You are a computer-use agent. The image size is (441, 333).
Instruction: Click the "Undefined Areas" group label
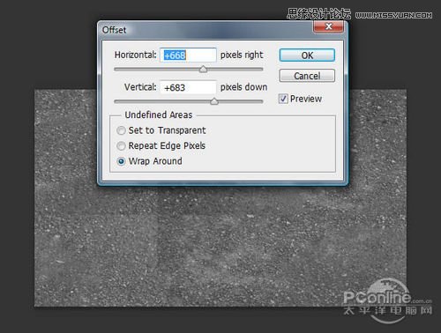159,115
